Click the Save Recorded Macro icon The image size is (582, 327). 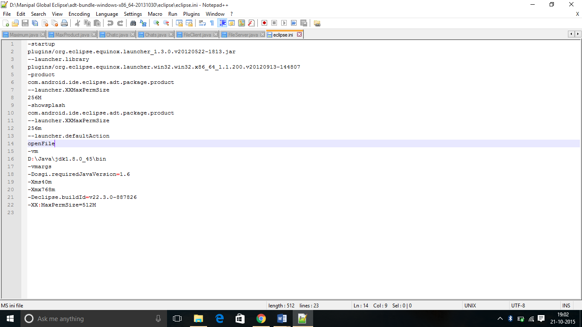click(304, 23)
